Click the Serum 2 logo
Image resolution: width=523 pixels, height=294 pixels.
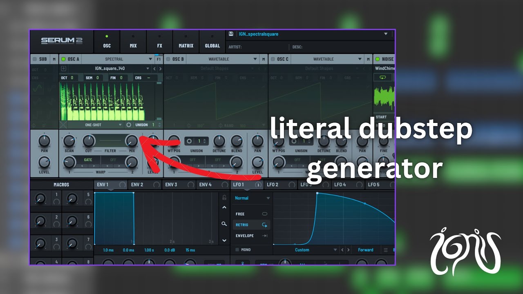point(62,40)
